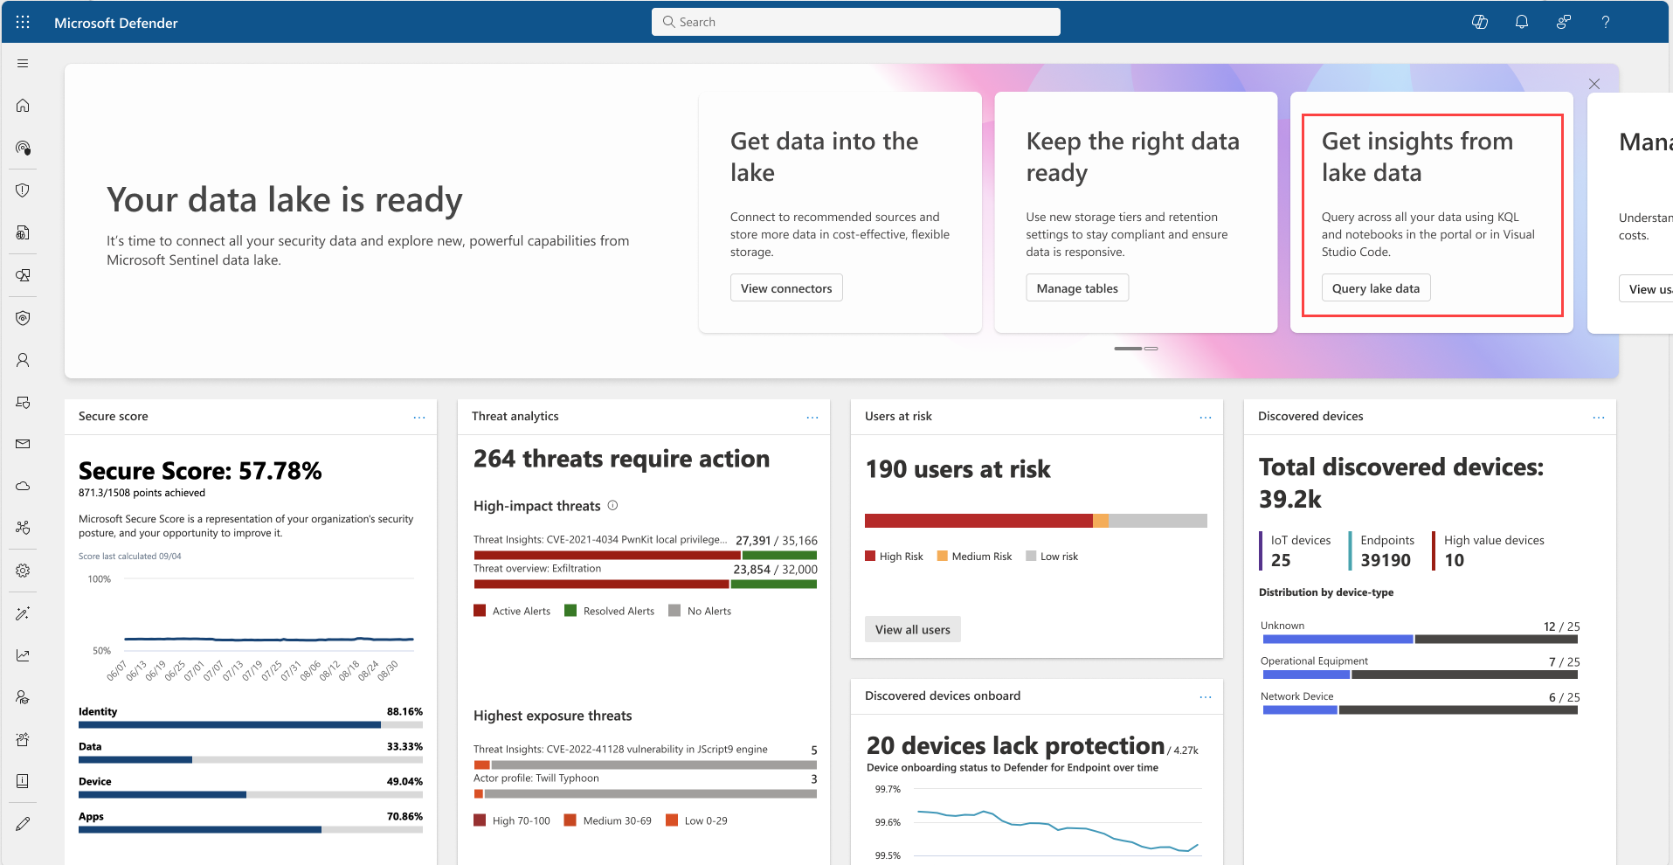Open Cloud apps cloud icon in sidebar

click(23, 486)
